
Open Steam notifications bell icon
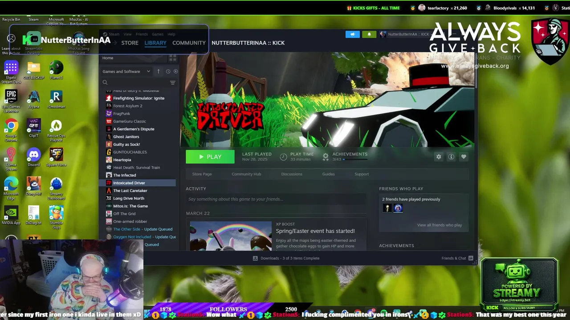coord(369,34)
